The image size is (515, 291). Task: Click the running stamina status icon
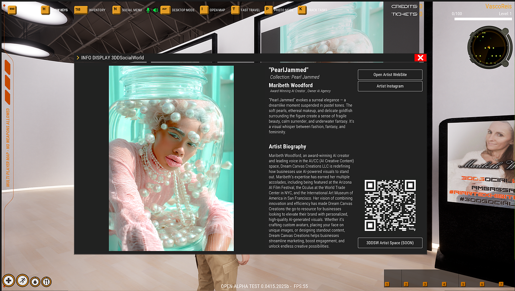pos(22,281)
